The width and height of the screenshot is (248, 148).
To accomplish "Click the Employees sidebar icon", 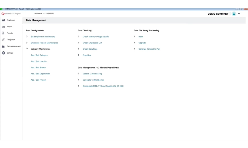I will [4, 20].
